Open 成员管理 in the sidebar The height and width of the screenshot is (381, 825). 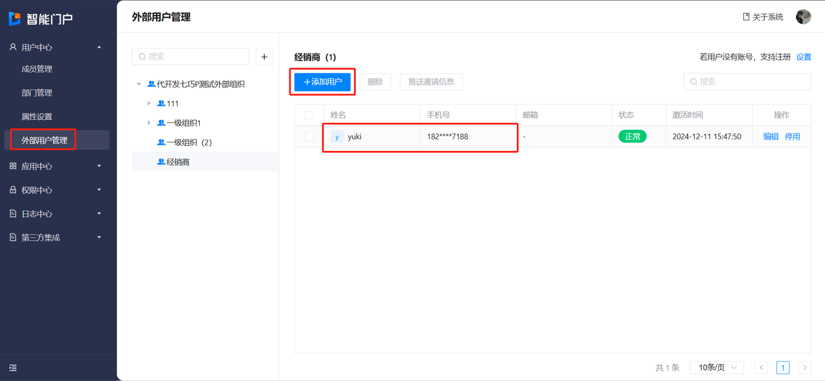click(37, 69)
